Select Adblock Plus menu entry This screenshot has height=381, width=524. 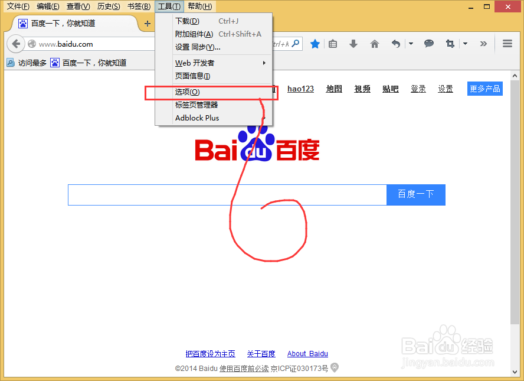pyautogui.click(x=214, y=118)
